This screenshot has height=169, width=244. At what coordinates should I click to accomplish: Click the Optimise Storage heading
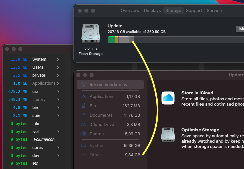(x=200, y=130)
